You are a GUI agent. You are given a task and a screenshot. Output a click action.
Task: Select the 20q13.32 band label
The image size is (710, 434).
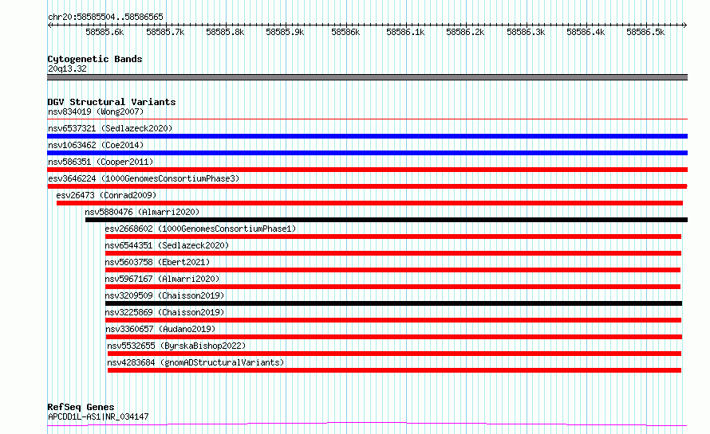67,68
